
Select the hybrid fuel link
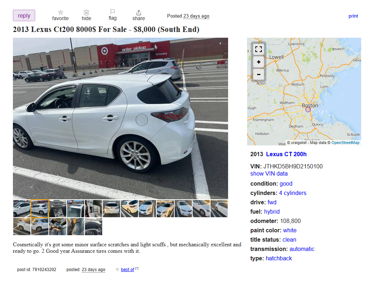tap(272, 211)
